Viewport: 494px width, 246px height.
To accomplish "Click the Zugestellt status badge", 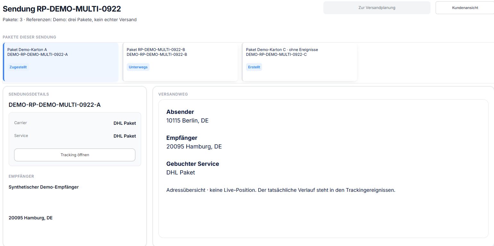I will coord(18,67).
